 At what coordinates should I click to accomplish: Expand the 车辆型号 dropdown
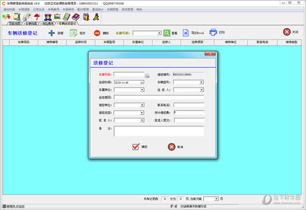click(x=201, y=82)
